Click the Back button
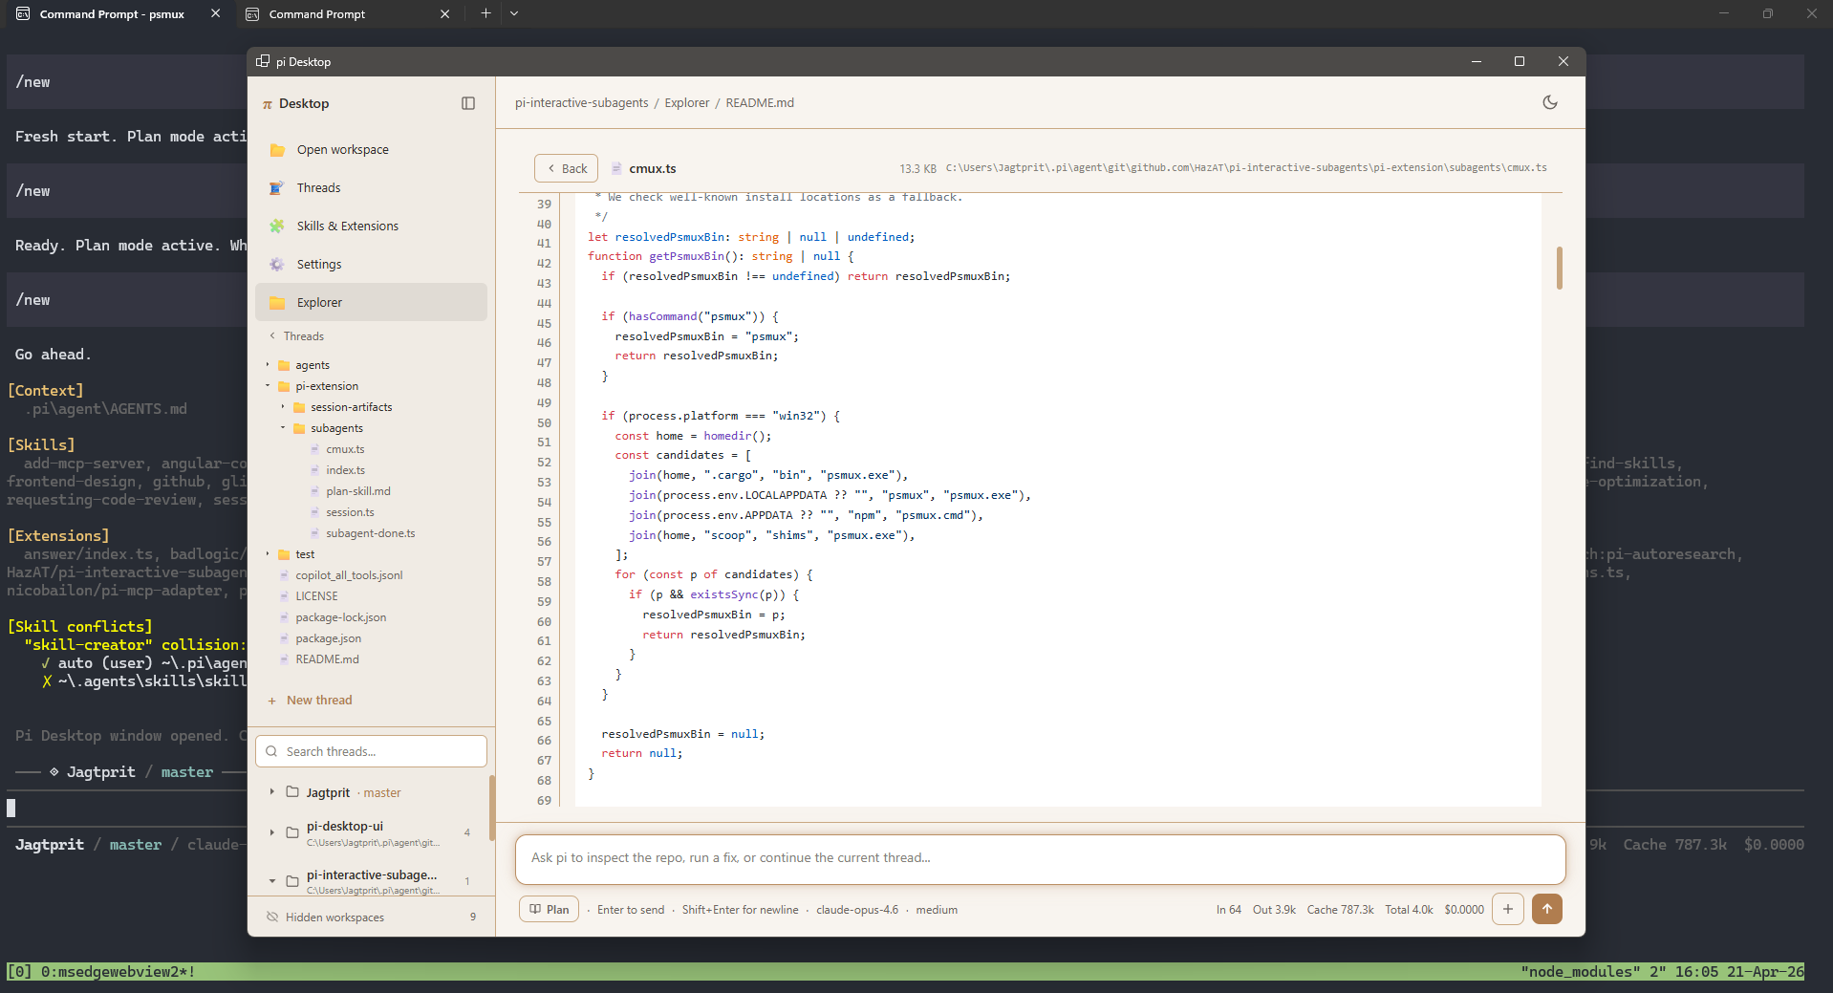 tap(566, 168)
